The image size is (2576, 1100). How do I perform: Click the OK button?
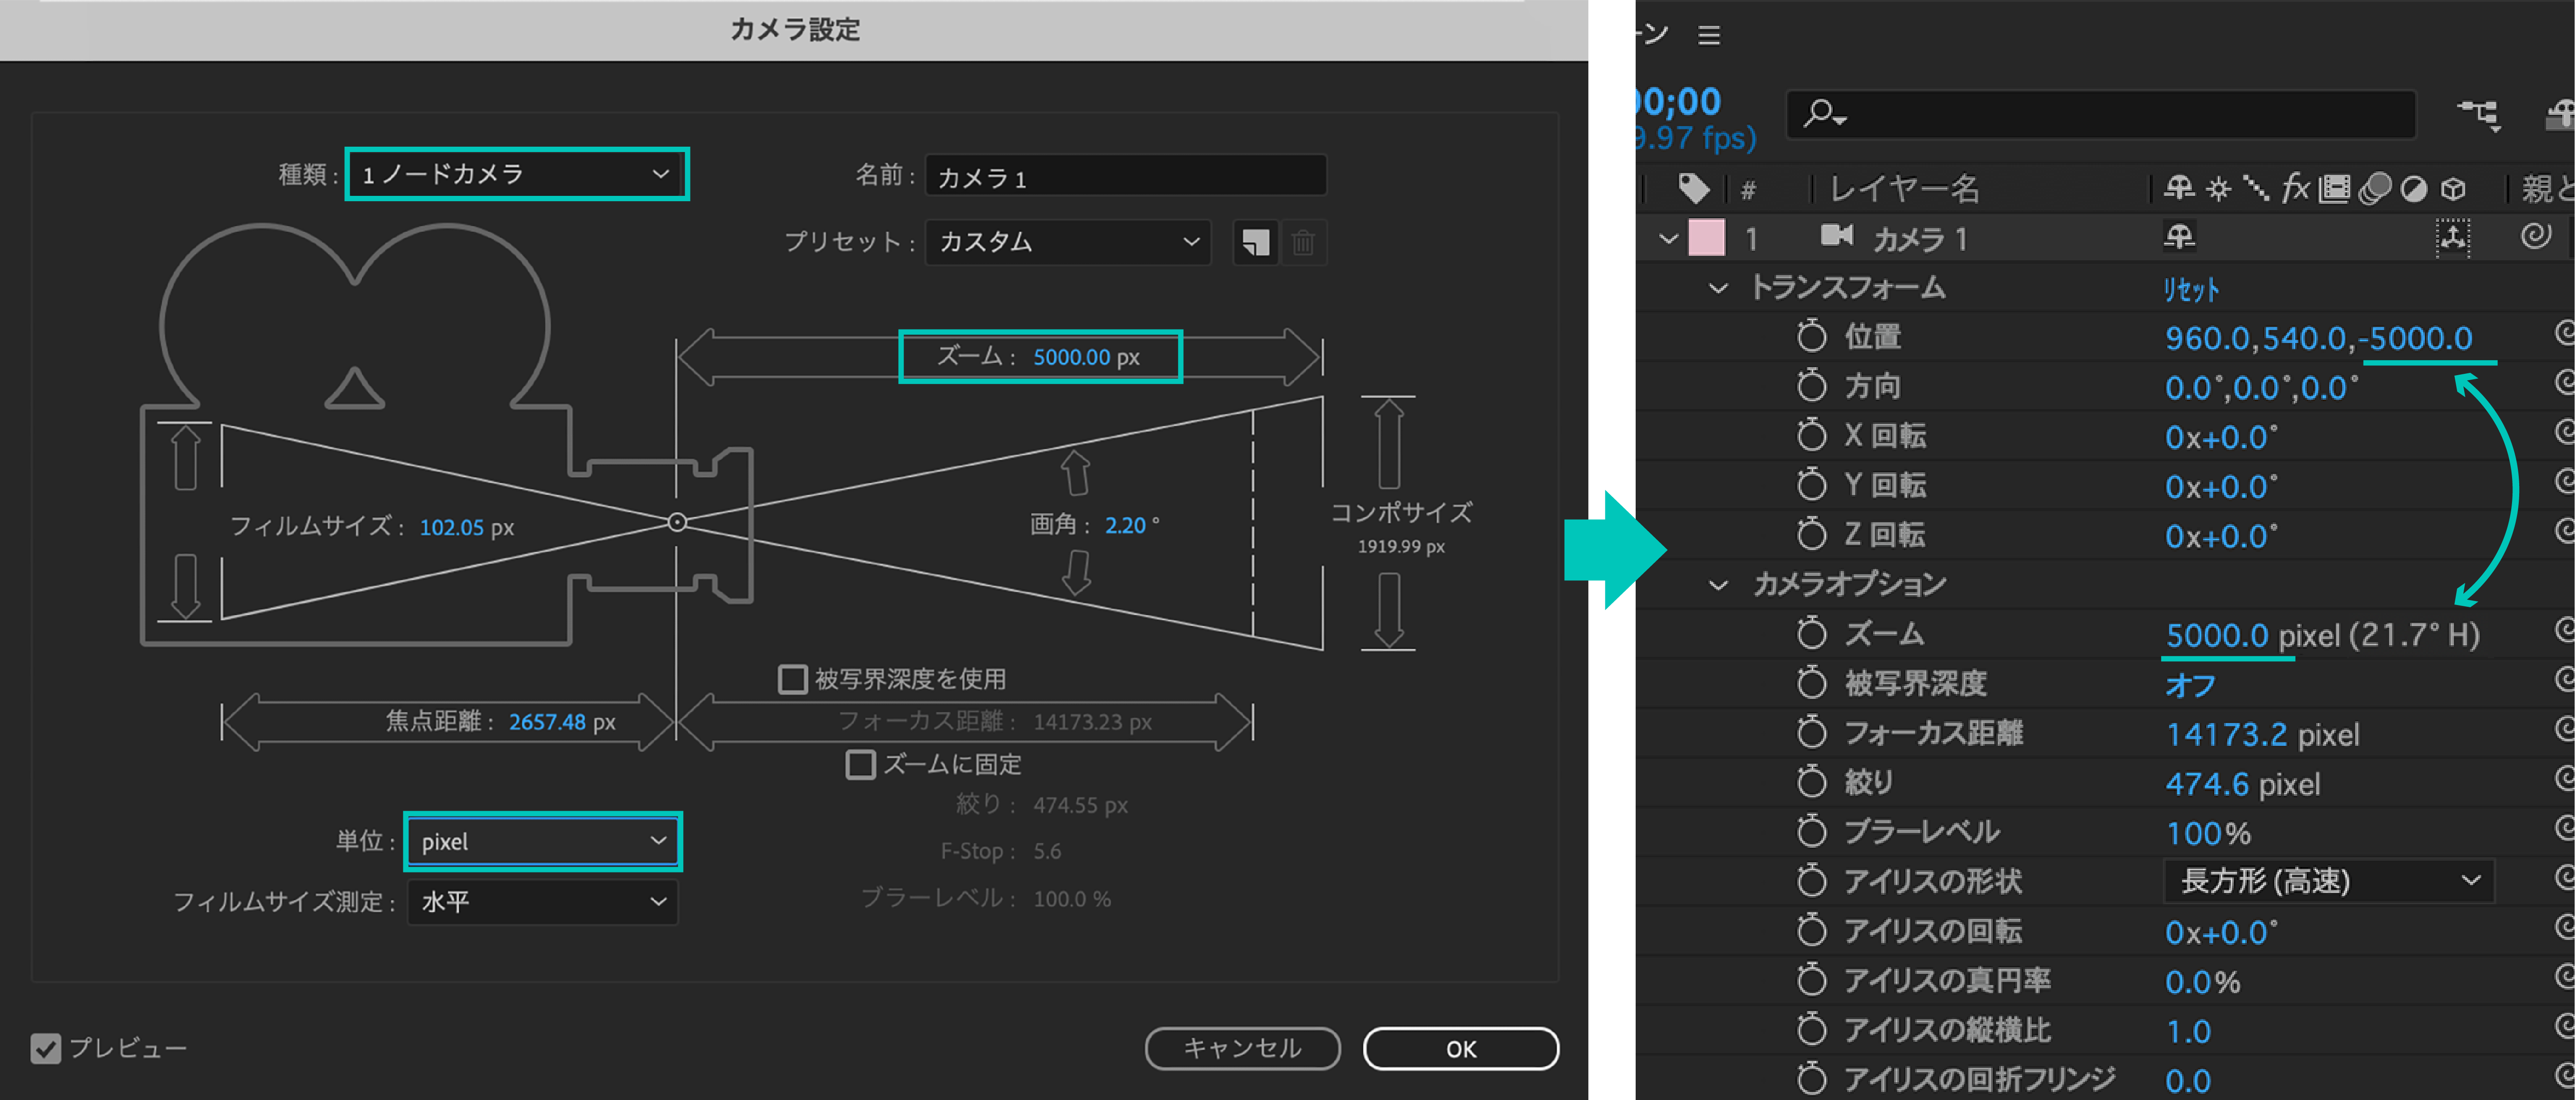(x=1460, y=1048)
